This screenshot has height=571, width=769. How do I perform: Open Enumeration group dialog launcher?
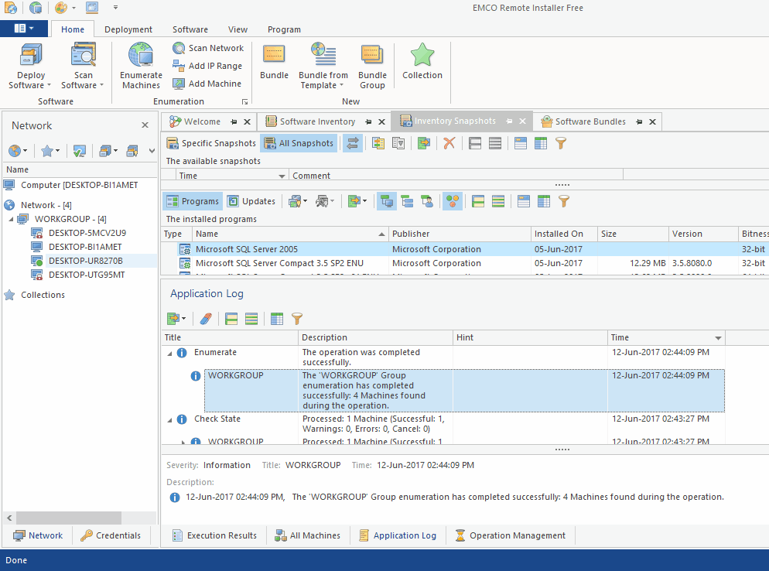click(244, 101)
